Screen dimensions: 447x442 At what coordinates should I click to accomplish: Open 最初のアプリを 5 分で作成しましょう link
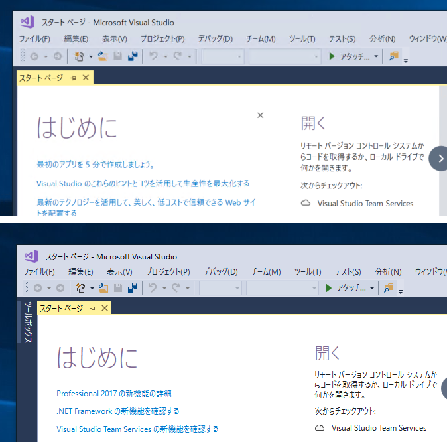(x=96, y=165)
